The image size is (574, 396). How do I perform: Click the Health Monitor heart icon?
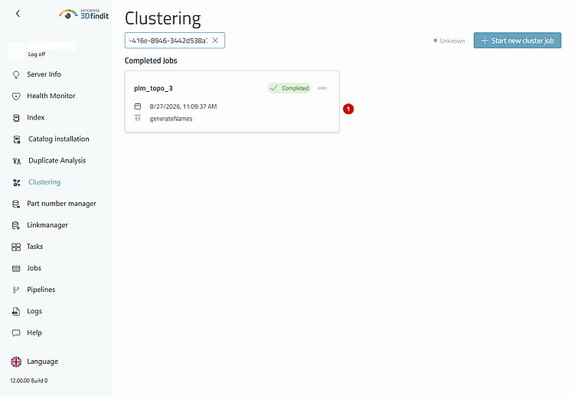tap(16, 97)
